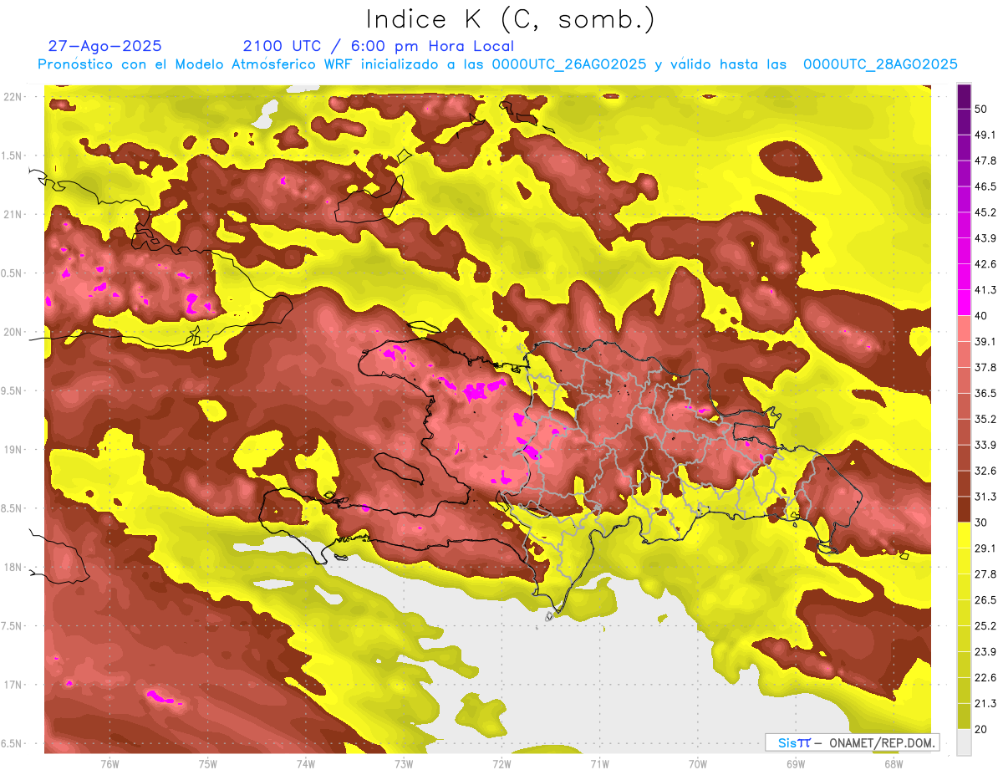1003x775 pixels.
Task: Click the '35.2' color scale value
Action: (985, 419)
